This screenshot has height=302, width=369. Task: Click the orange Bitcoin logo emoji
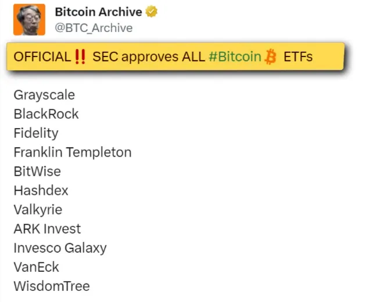pyautogui.click(x=270, y=56)
